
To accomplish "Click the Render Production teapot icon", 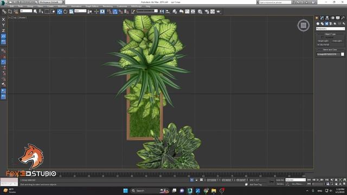I will tap(219, 11).
